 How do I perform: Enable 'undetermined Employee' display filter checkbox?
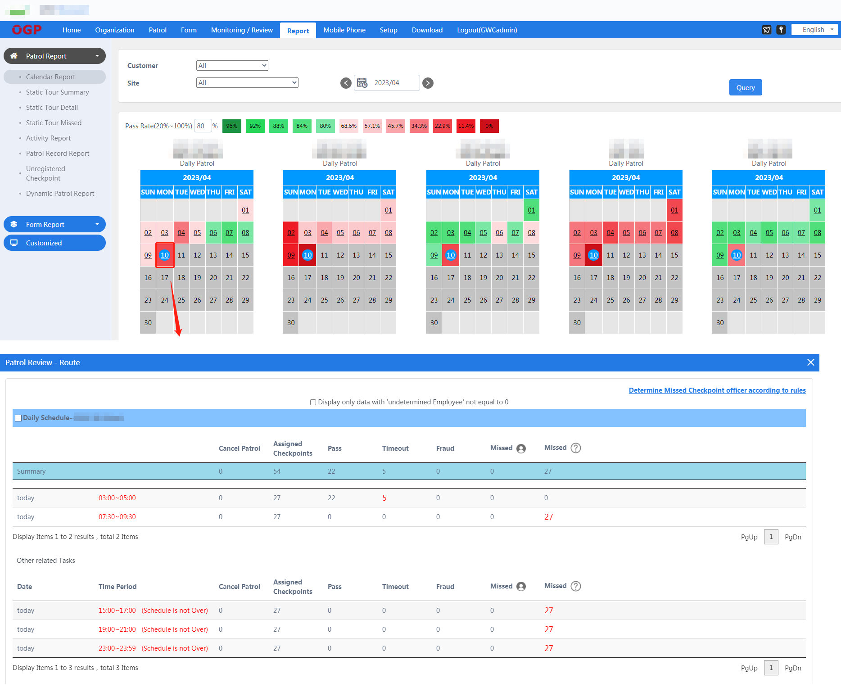coord(313,402)
